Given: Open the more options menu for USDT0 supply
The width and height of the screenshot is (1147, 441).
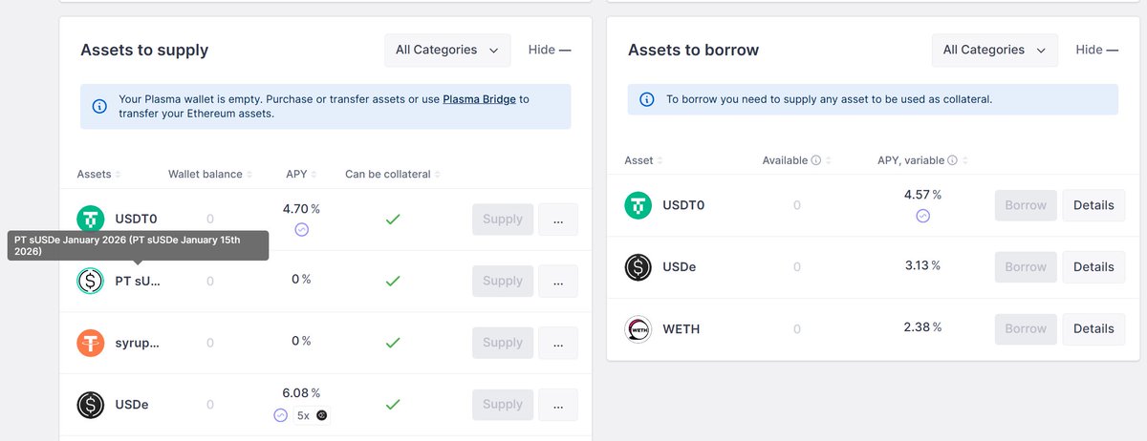Looking at the screenshot, I should 558,220.
